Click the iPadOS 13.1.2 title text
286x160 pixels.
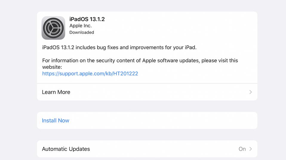87,19
